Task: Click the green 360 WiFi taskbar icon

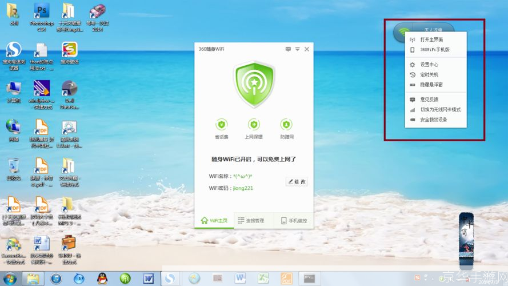Action: (125, 279)
